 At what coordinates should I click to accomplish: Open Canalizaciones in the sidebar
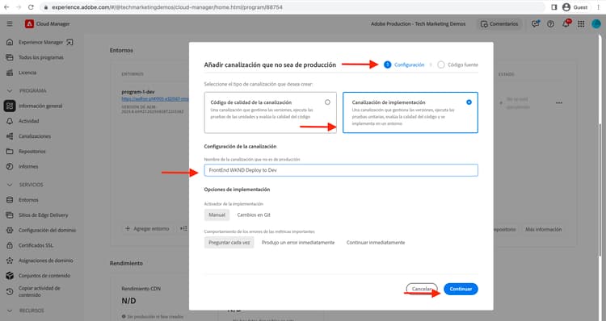[35, 136]
